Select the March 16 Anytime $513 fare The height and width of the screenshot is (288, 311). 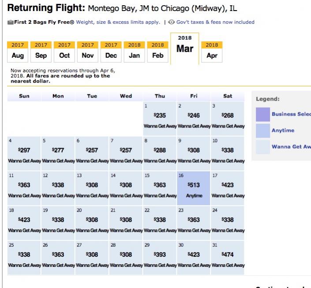[x=194, y=188]
